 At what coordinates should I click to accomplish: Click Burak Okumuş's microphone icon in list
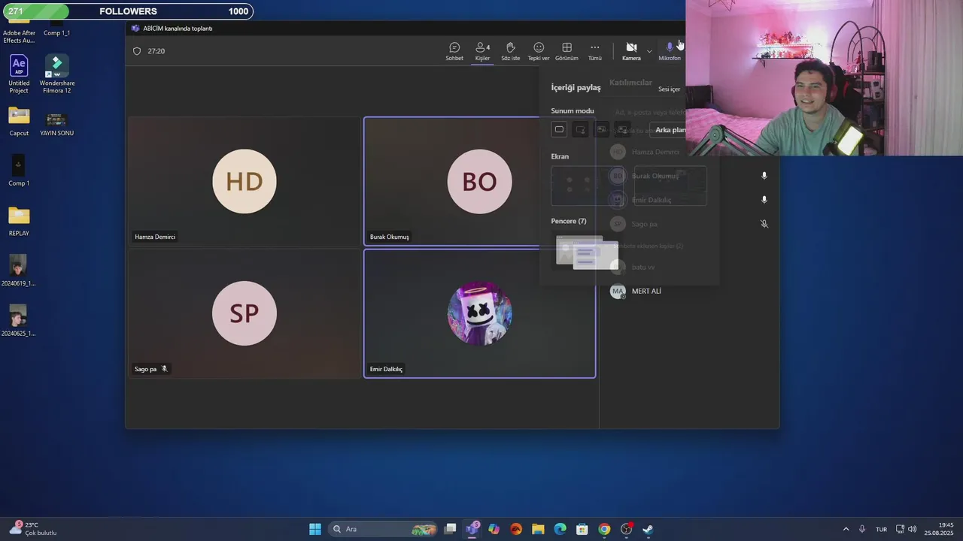[x=764, y=176]
